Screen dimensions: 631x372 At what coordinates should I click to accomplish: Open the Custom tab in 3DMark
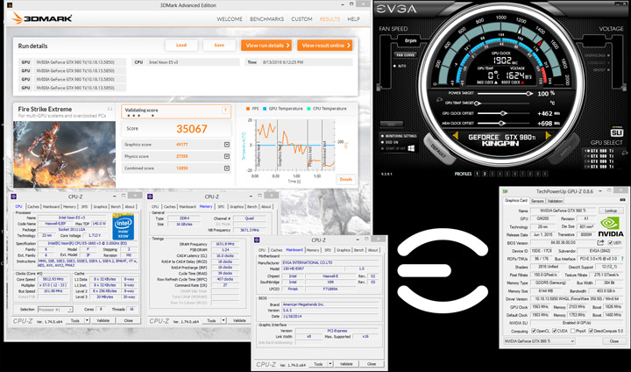(x=301, y=19)
